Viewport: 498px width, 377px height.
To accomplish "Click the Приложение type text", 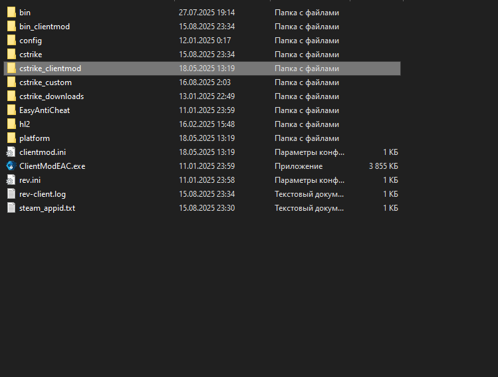I will pos(299,166).
